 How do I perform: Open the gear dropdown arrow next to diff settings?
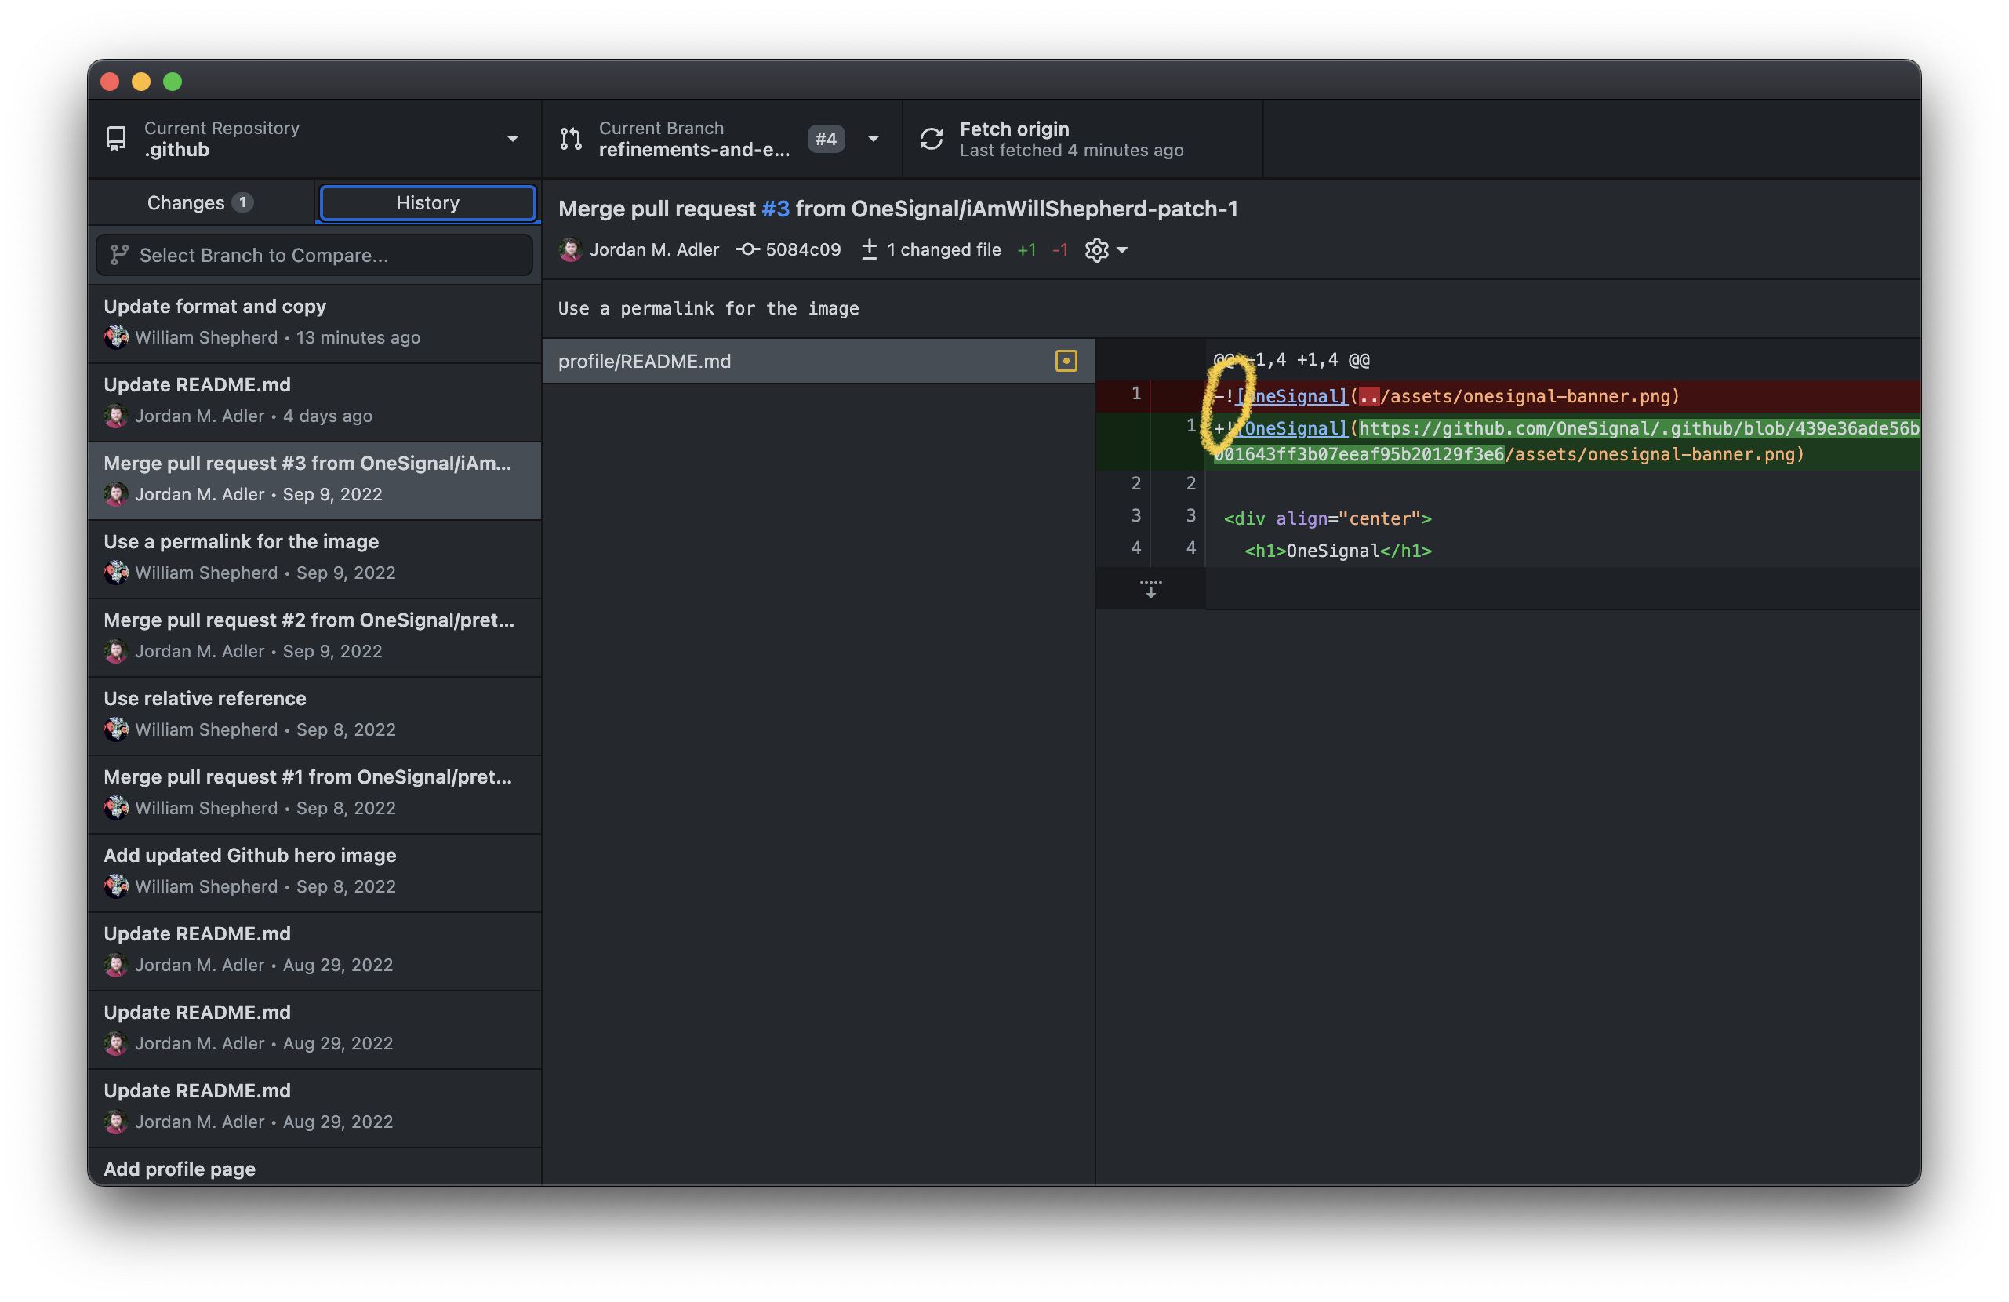click(x=1121, y=250)
